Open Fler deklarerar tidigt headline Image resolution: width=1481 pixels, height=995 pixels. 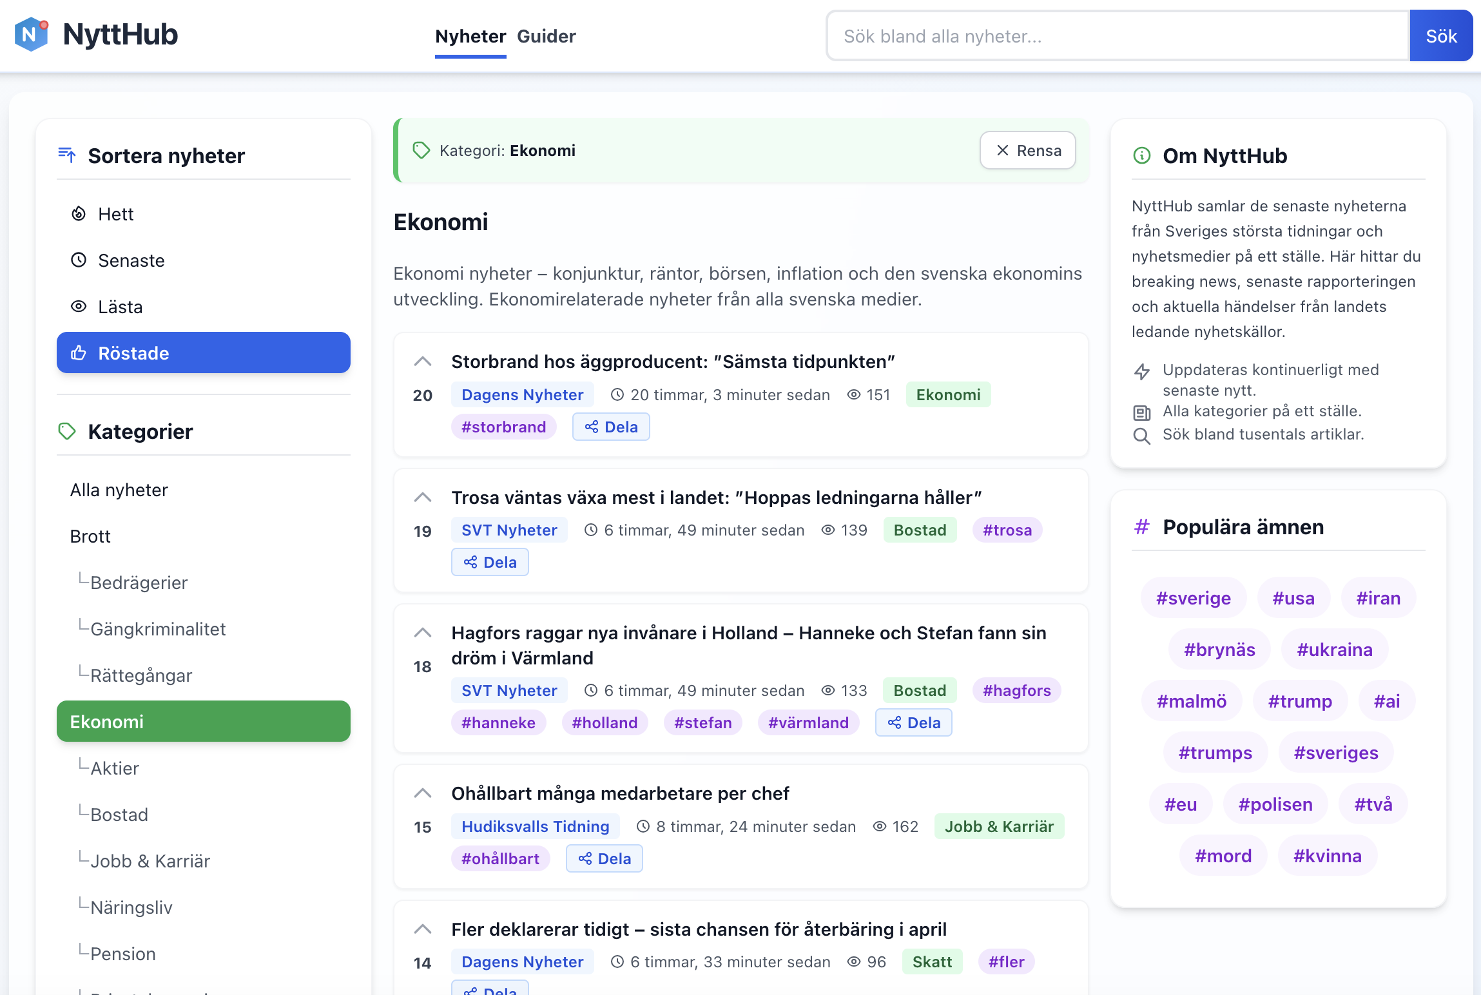point(699,929)
